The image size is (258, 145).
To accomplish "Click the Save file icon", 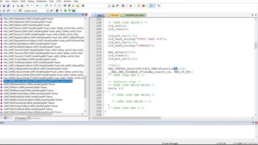I will point(4,6).
